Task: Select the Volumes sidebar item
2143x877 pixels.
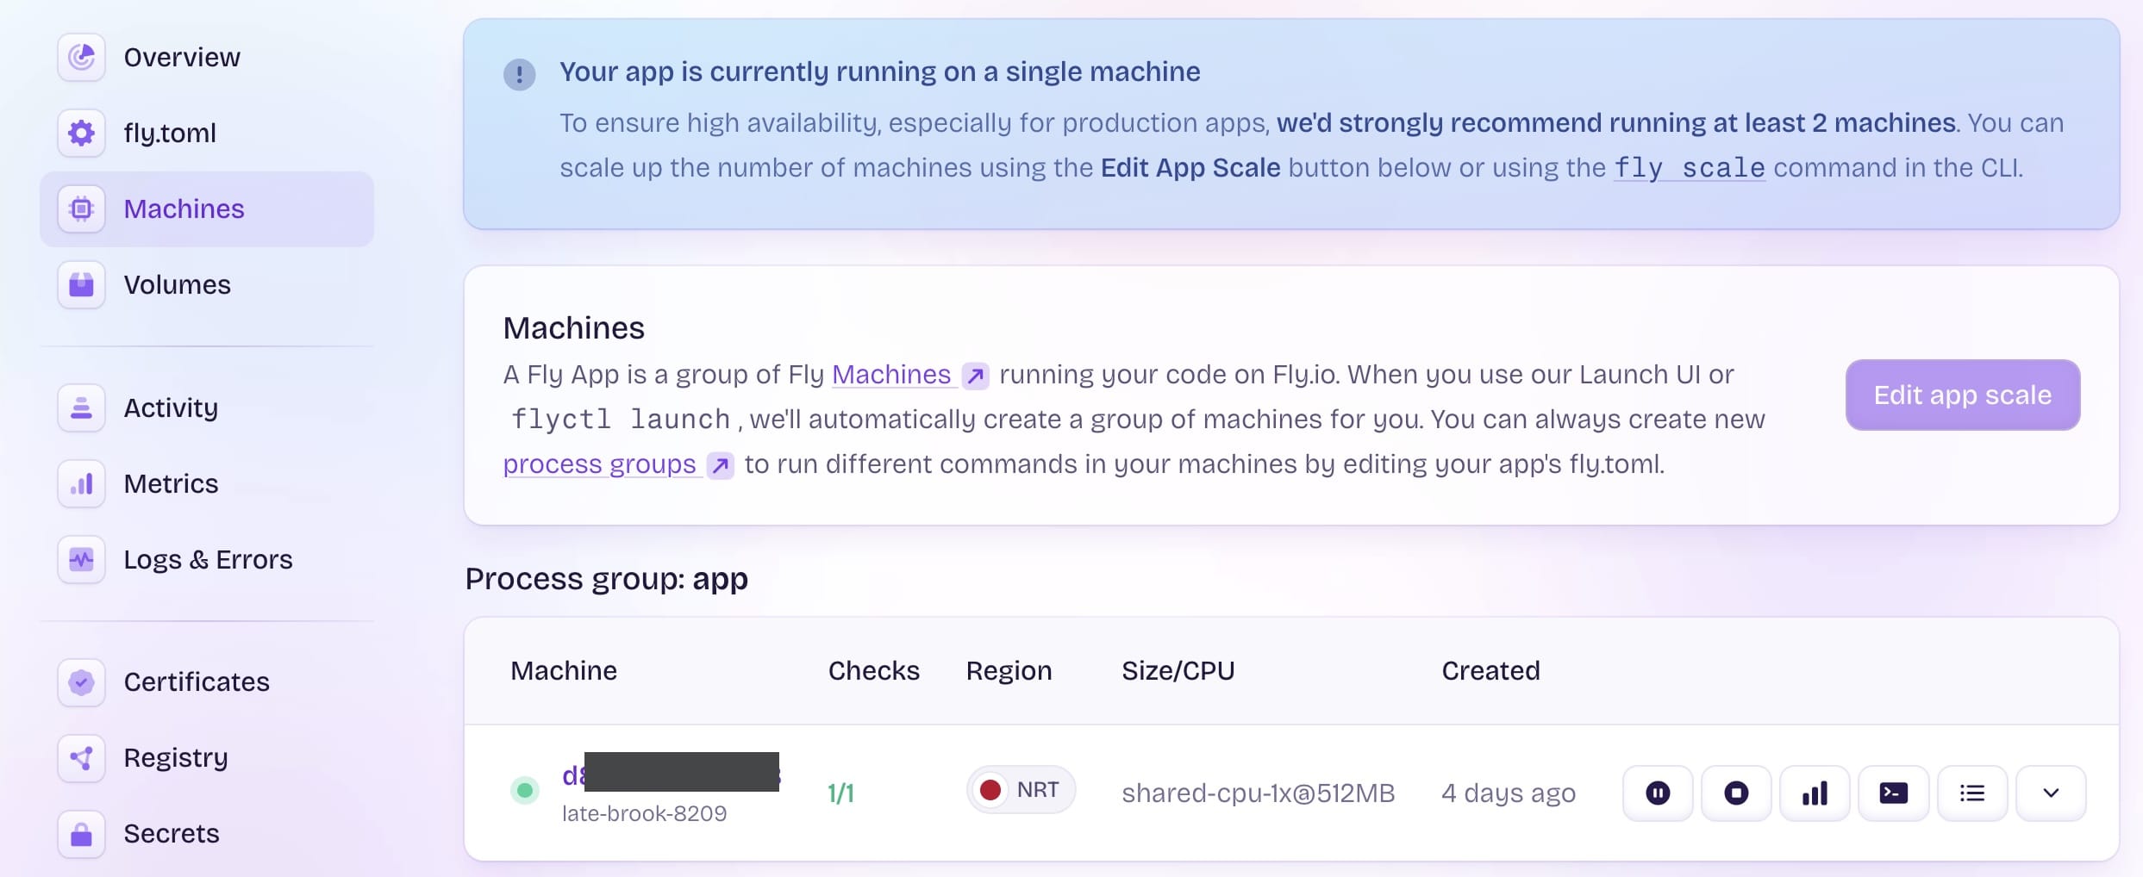Action: tap(177, 284)
